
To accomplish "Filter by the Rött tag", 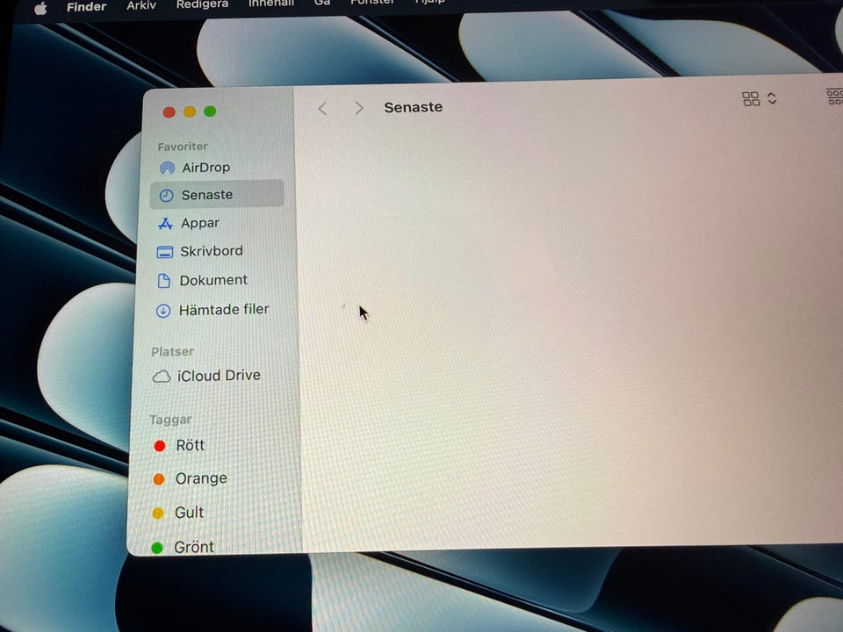I will pos(179,446).
